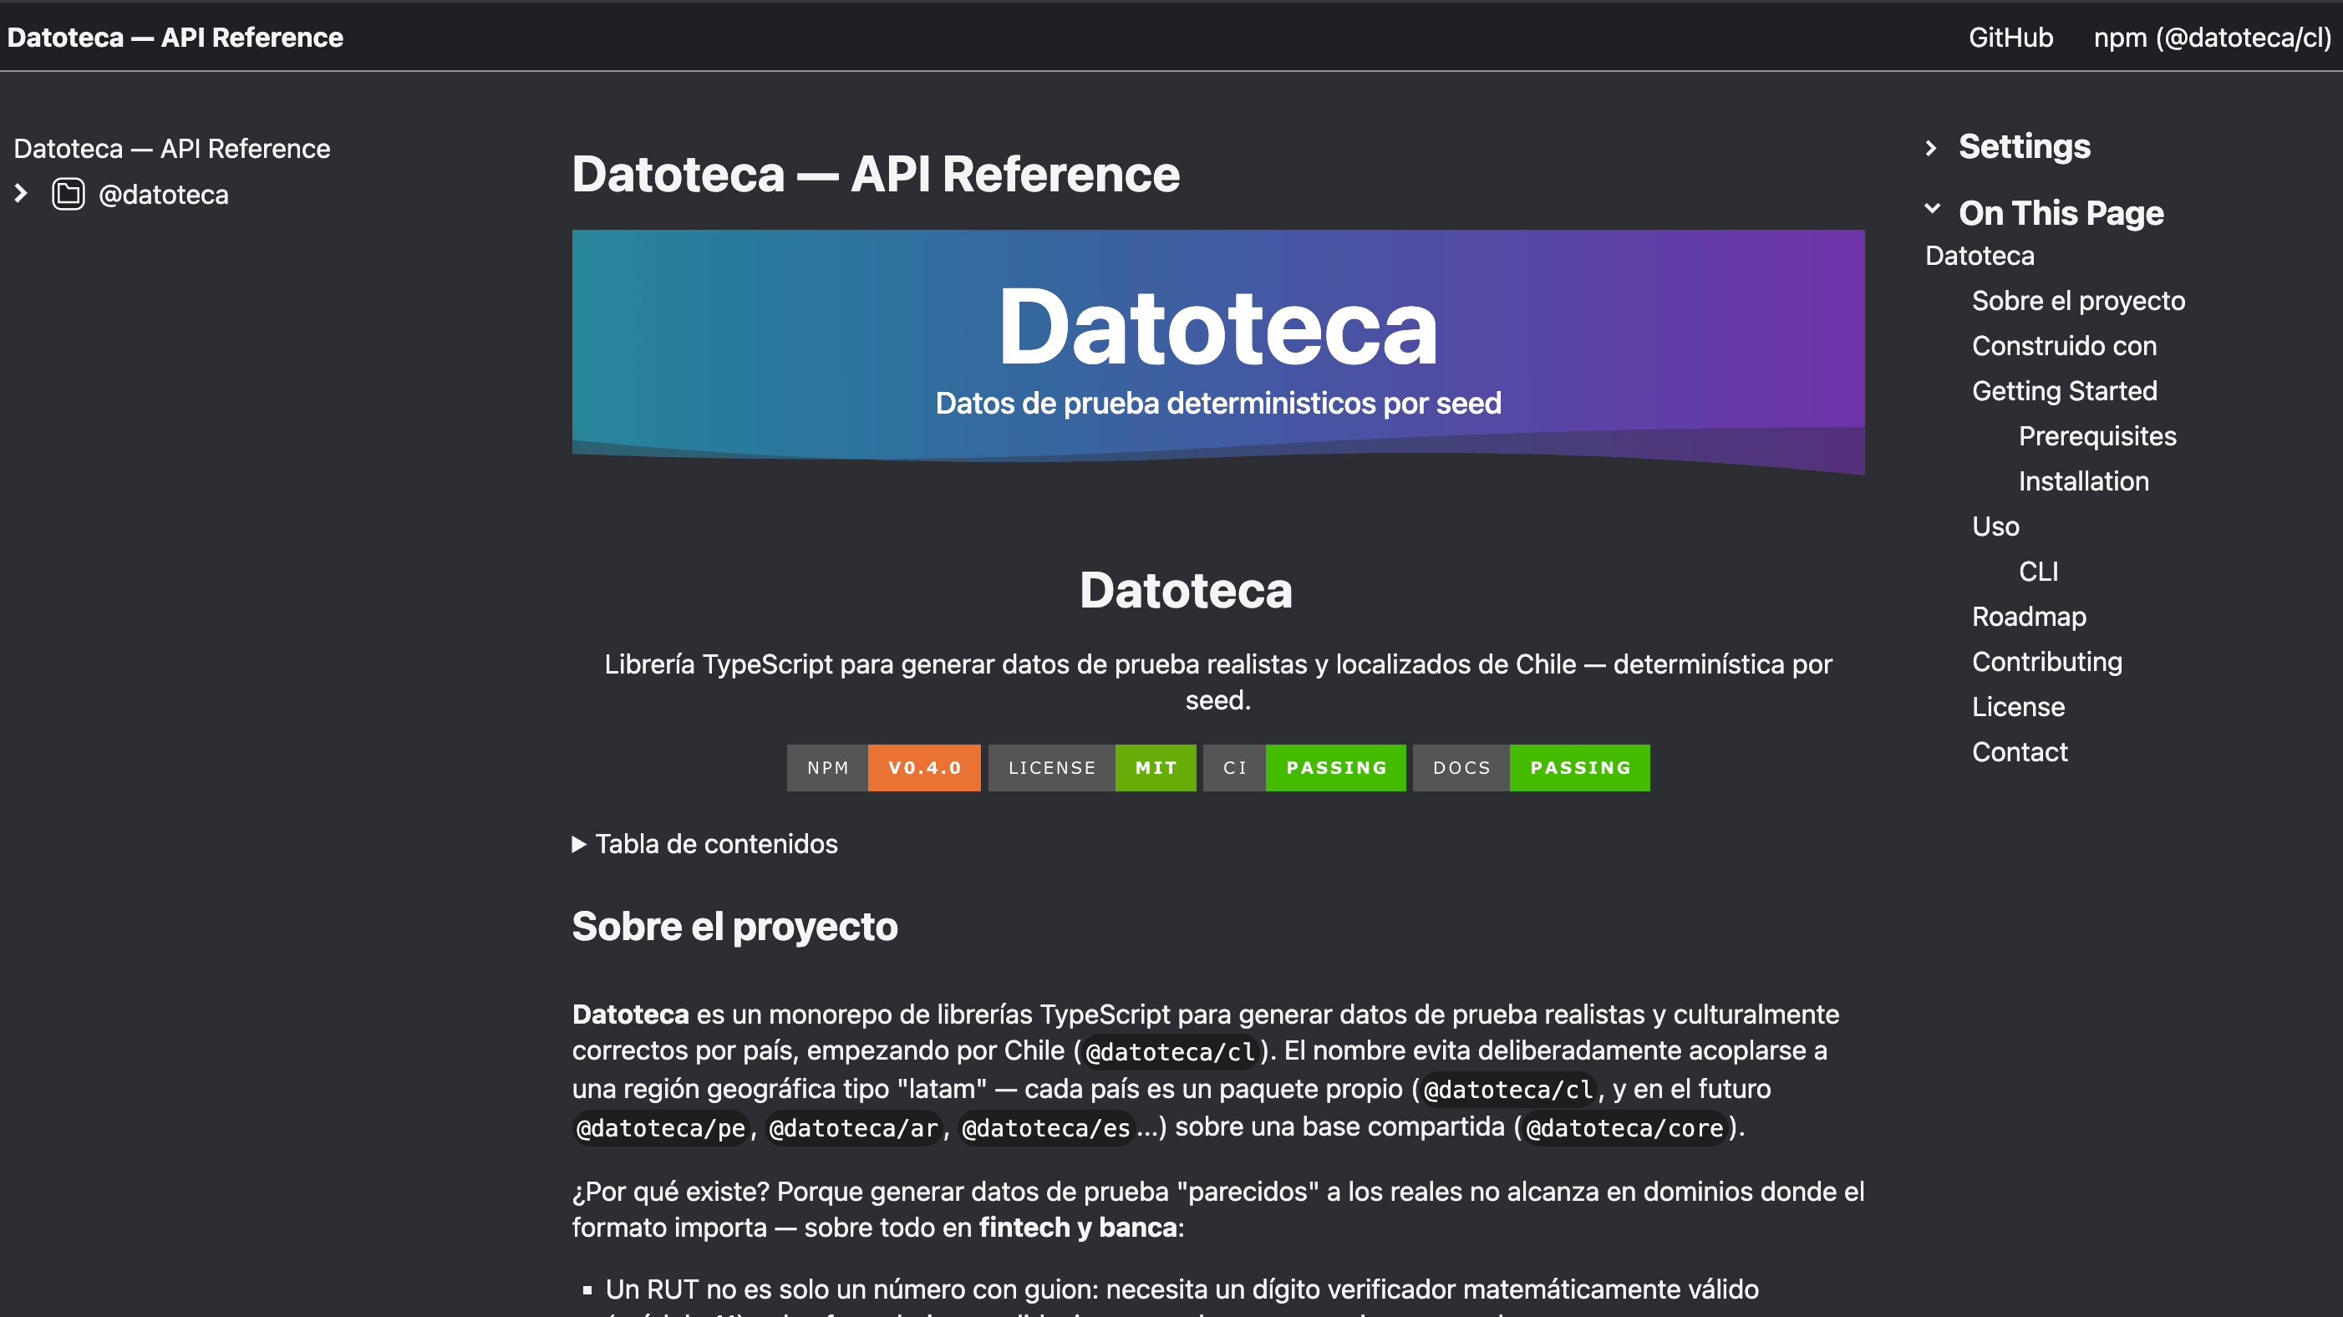Click the License MIT badge

(1091, 768)
